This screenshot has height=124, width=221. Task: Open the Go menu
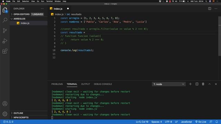click(38, 1)
